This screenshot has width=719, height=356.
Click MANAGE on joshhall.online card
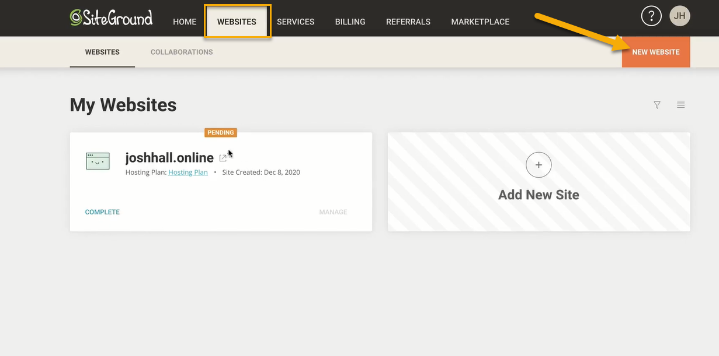[x=333, y=212]
